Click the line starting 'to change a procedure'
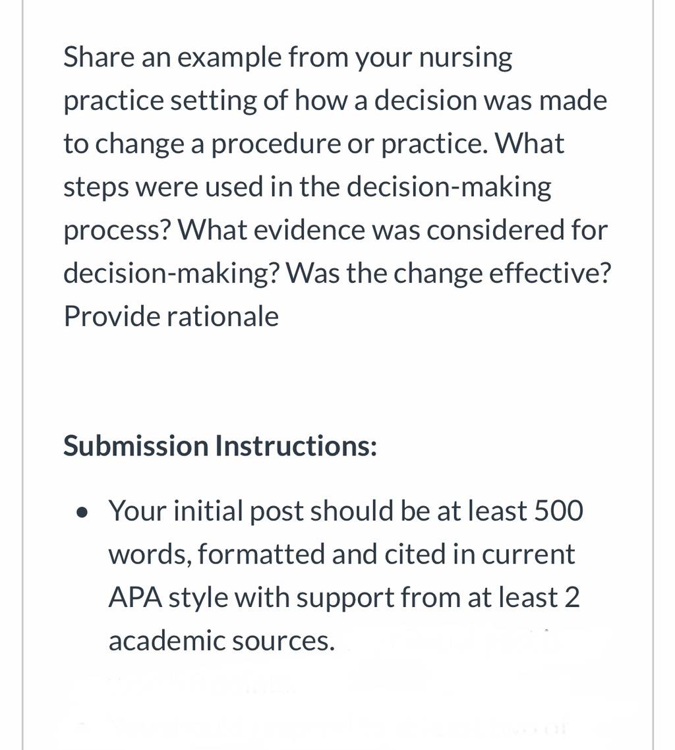The width and height of the screenshot is (675, 750). pyautogui.click(x=314, y=144)
